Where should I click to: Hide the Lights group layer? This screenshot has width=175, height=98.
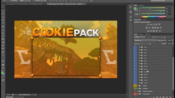tap(135, 86)
